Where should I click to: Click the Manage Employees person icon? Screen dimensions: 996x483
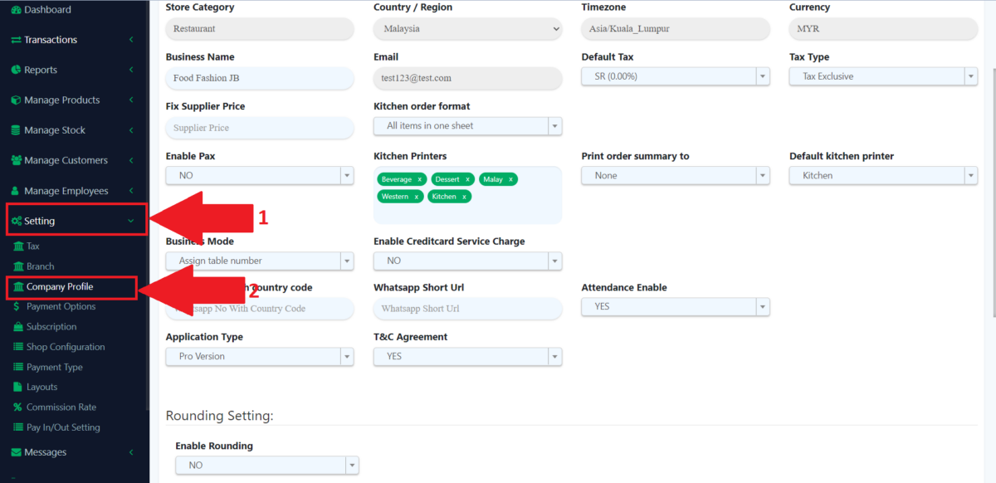click(16, 191)
